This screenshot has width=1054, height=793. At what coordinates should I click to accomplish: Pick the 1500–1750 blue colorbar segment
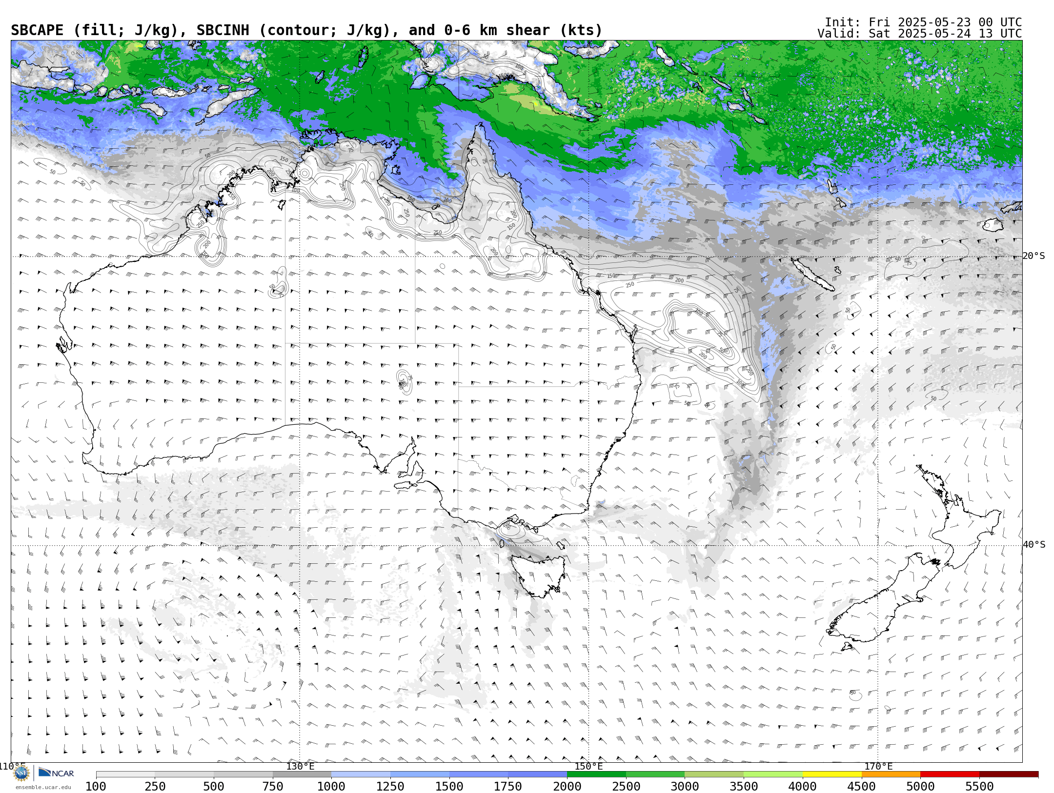[479, 774]
